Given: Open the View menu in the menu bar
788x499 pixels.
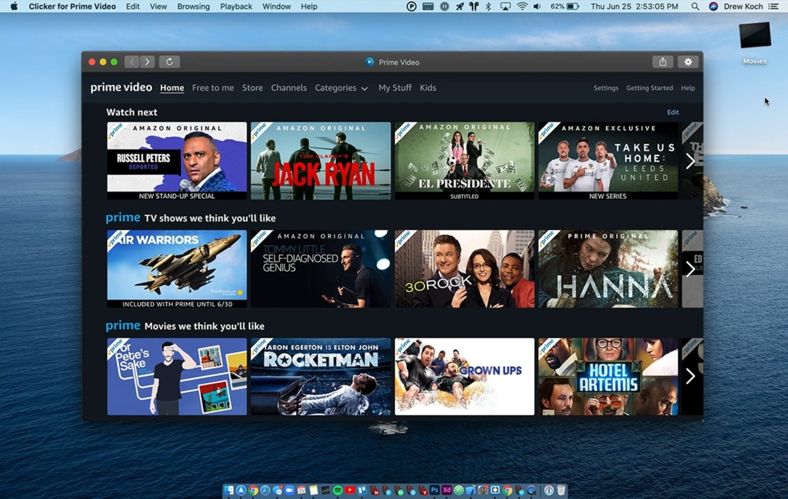Looking at the screenshot, I should pyautogui.click(x=159, y=6).
